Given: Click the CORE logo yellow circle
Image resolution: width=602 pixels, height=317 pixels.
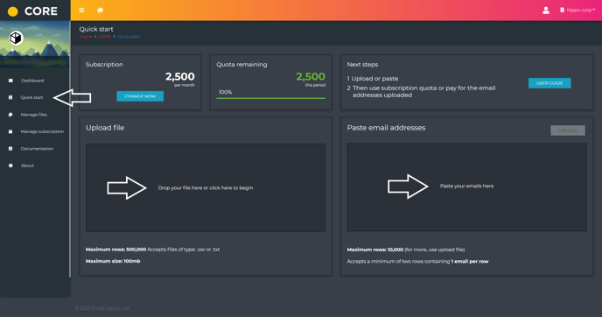Looking at the screenshot, I should pyautogui.click(x=12, y=11).
